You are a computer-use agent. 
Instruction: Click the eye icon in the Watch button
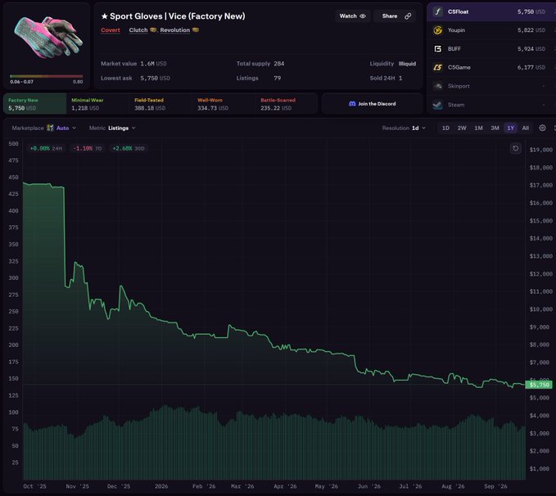[363, 16]
